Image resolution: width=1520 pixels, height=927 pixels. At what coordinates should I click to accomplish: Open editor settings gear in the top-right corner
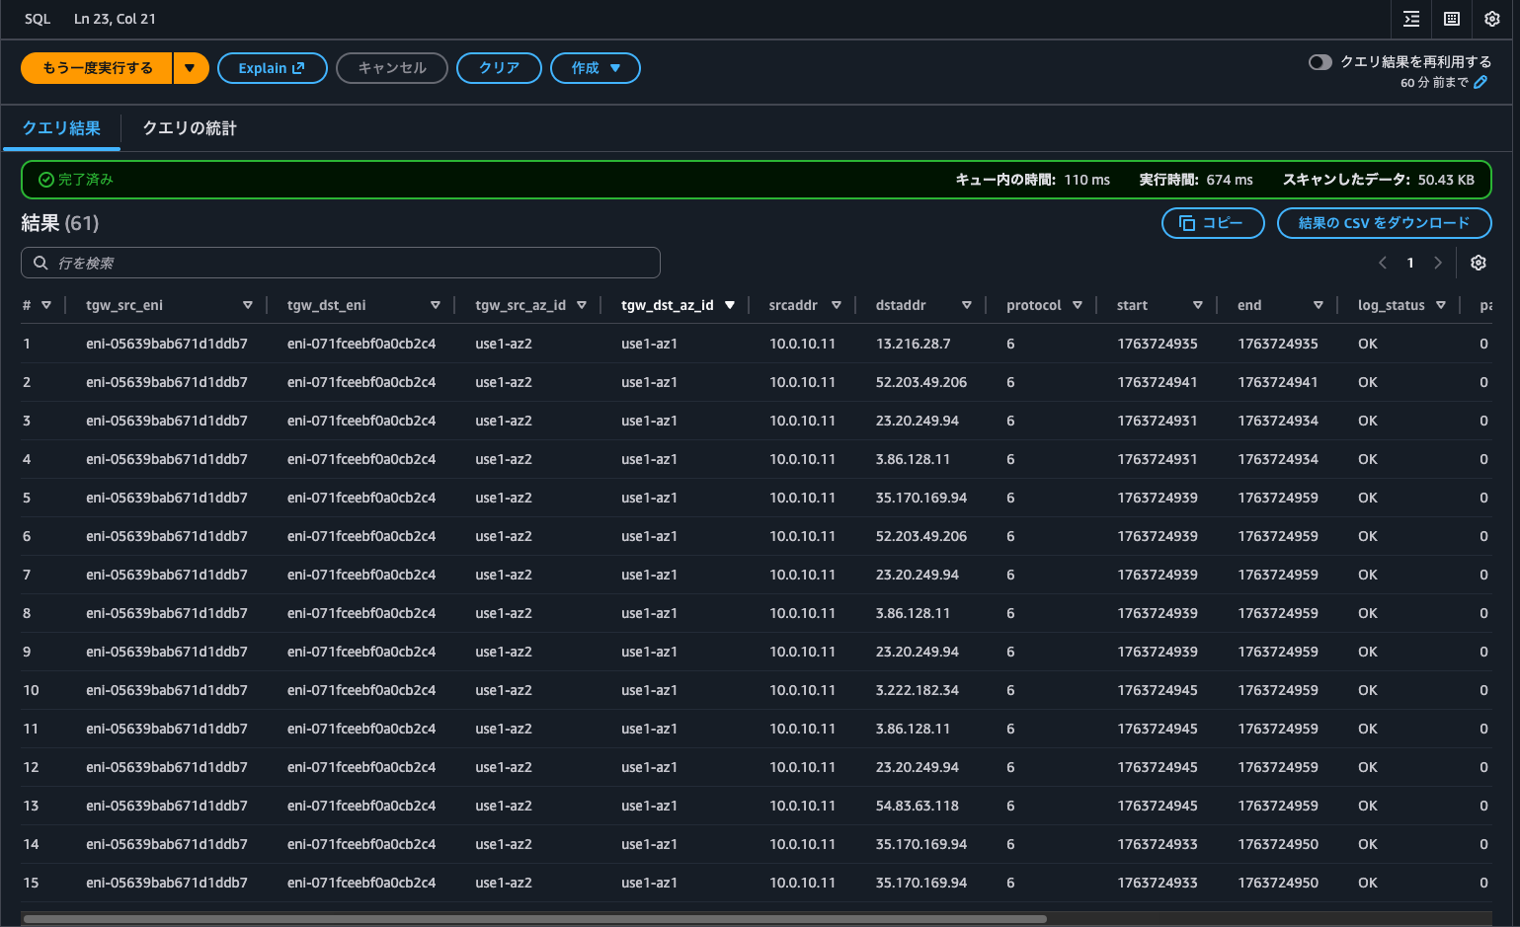pyautogui.click(x=1492, y=19)
